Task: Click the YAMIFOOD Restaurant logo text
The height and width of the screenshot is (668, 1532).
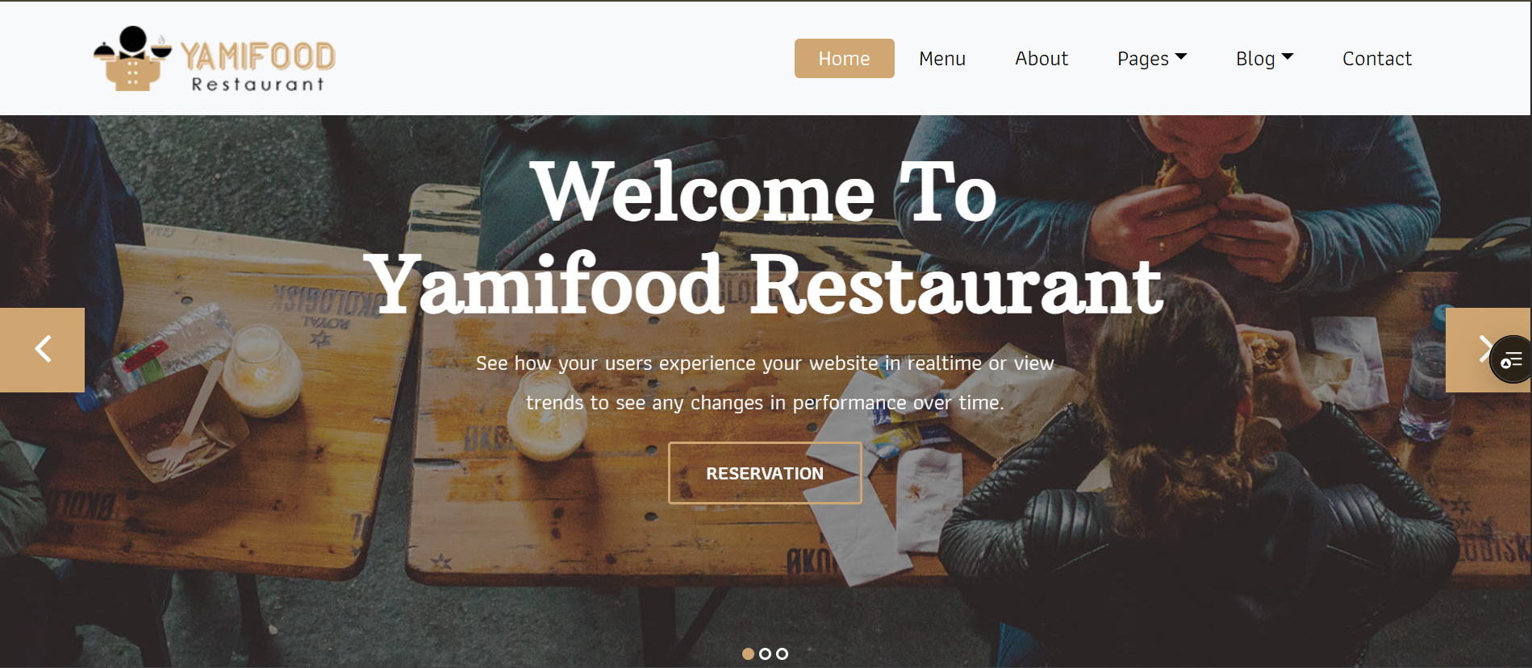Action: point(258,66)
